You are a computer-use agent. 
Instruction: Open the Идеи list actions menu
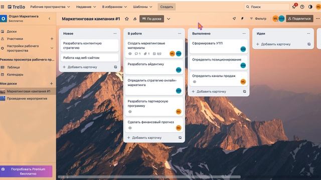tap(308, 33)
